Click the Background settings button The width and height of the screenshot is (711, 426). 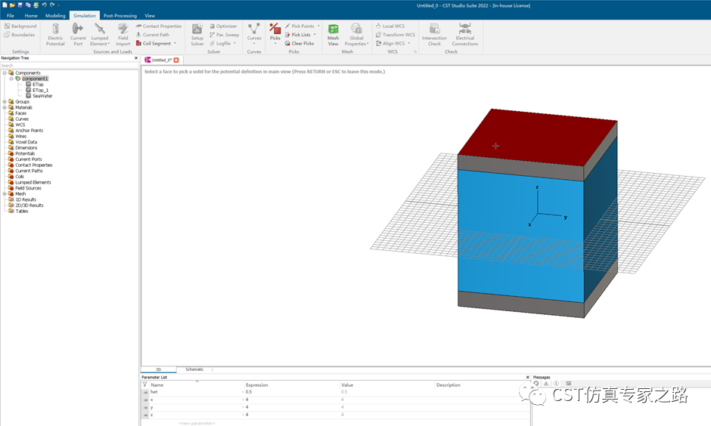(x=20, y=26)
